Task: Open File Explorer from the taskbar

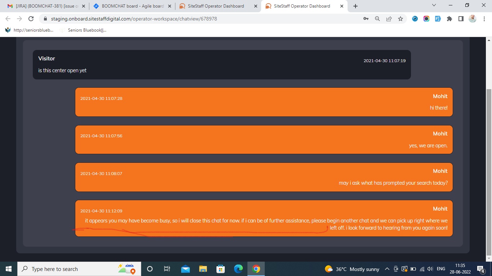Action: point(203,269)
